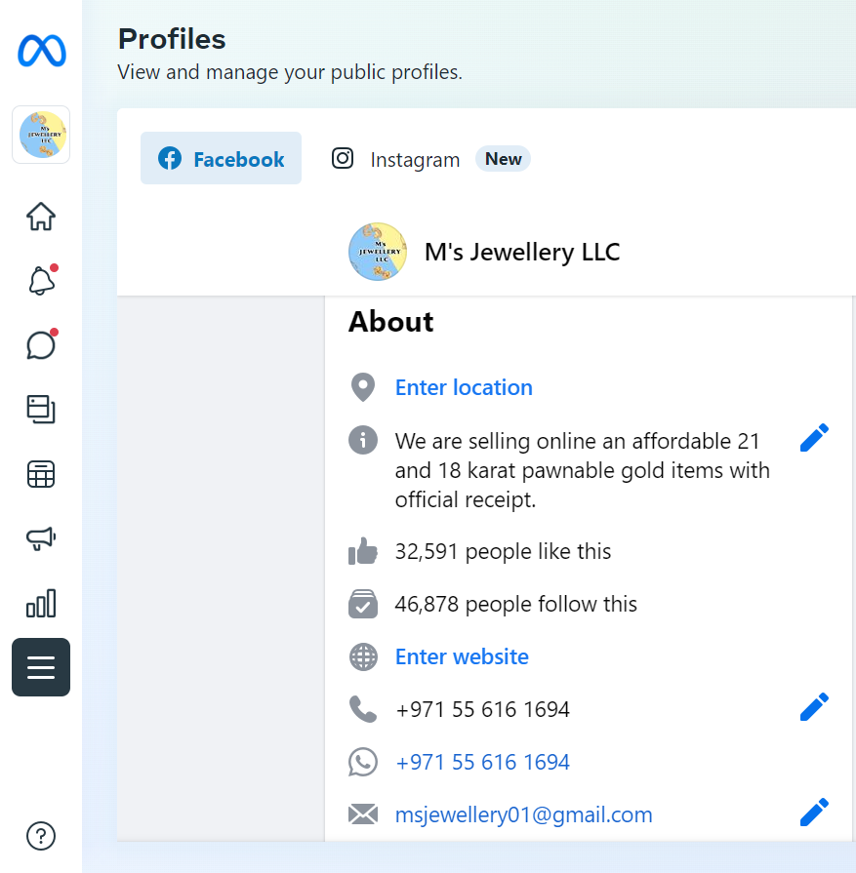Viewport: 856px width, 873px height.
Task: Open the Inbox chat bubble icon
Action: pos(41,345)
